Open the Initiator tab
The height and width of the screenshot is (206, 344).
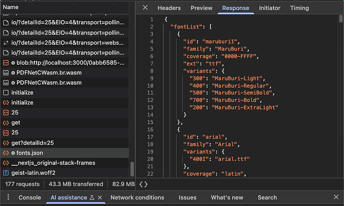coord(270,8)
